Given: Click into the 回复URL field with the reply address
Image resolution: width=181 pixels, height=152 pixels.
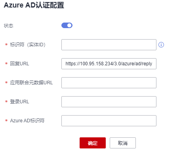Looking at the screenshot, I should (x=109, y=64).
